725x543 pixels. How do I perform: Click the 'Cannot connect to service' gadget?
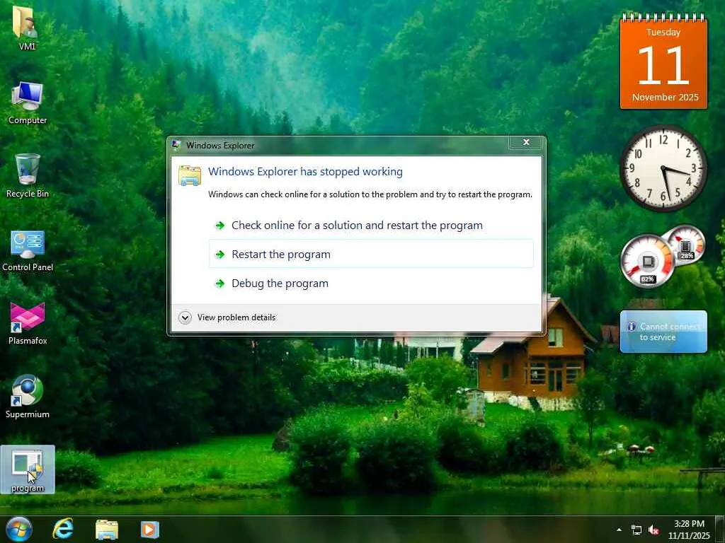coord(663,332)
